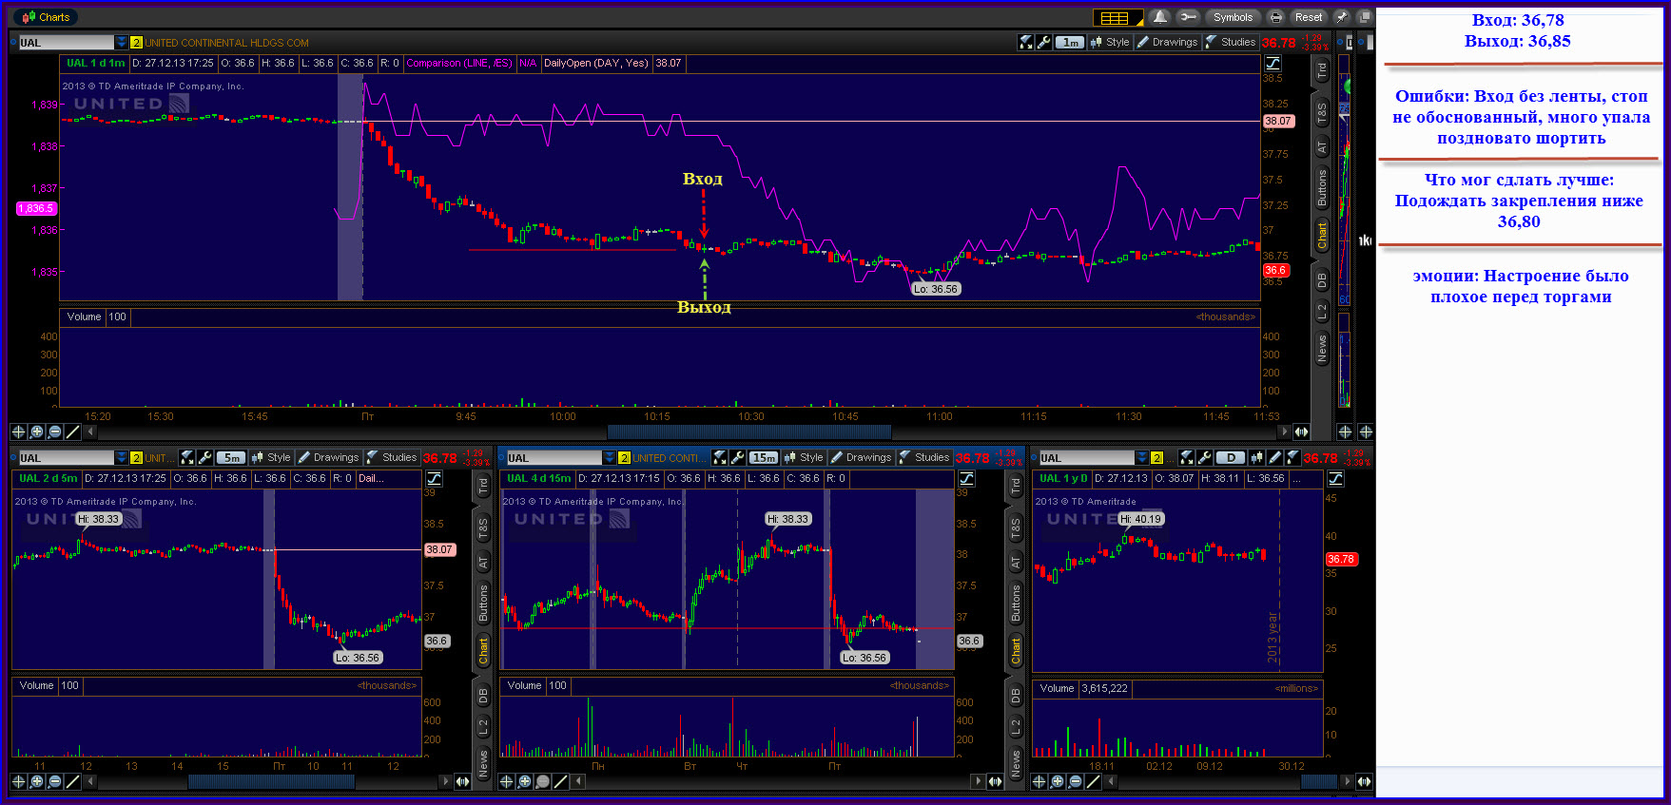Toggle scale icon at main chart top right
Viewport: 1671px width, 805px height.
click(x=1273, y=64)
